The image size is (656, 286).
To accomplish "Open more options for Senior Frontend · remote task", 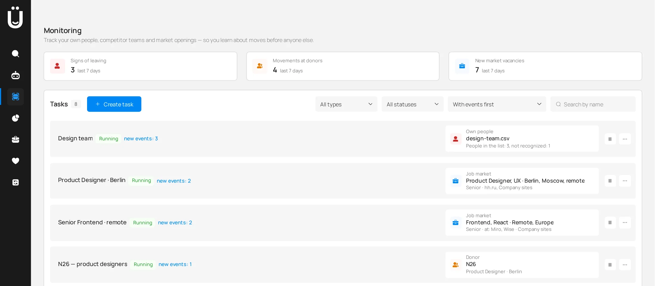I will tap(625, 223).
